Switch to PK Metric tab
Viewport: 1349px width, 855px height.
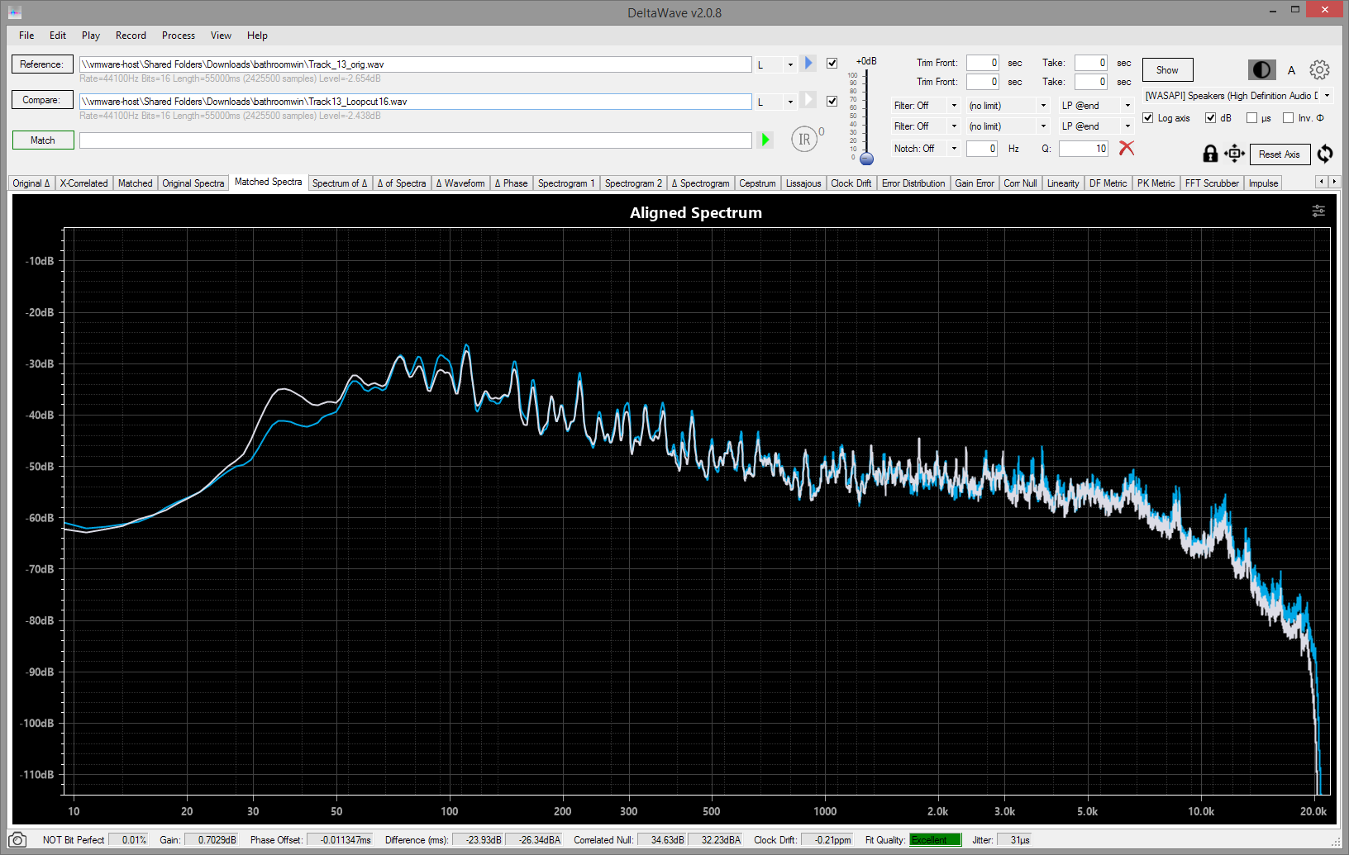coord(1156,183)
